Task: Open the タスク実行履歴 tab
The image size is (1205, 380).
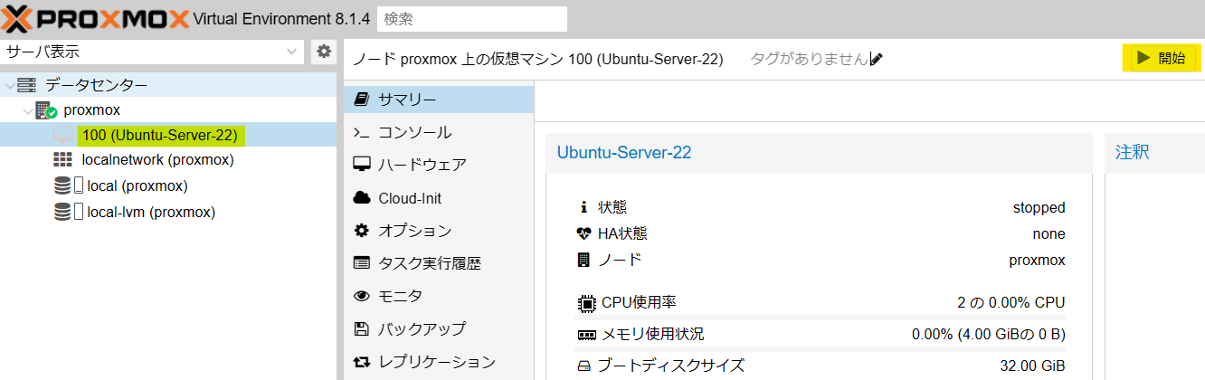Action: 440,263
